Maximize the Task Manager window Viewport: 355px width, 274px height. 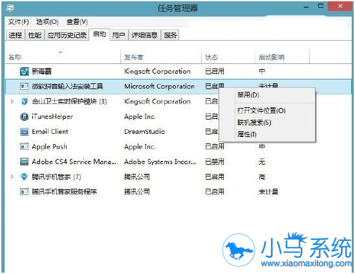(x=321, y=6)
